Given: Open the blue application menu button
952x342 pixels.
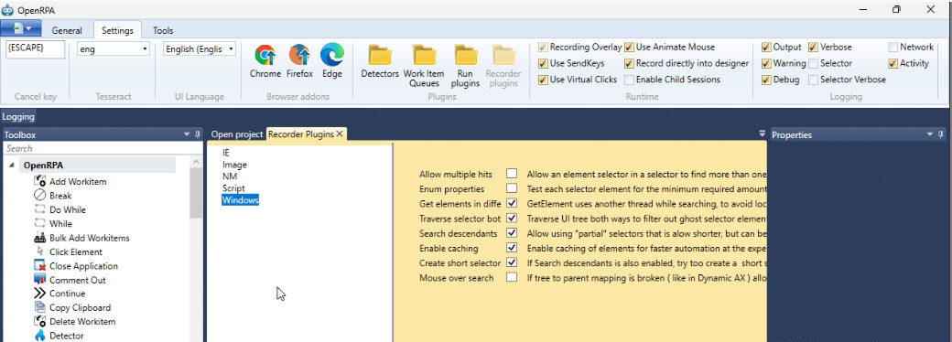Looking at the screenshot, I should click(x=21, y=28).
